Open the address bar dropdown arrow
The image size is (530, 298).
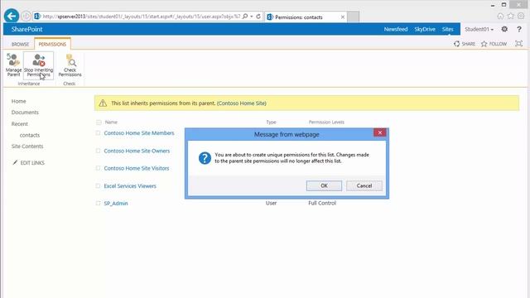[x=252, y=17]
